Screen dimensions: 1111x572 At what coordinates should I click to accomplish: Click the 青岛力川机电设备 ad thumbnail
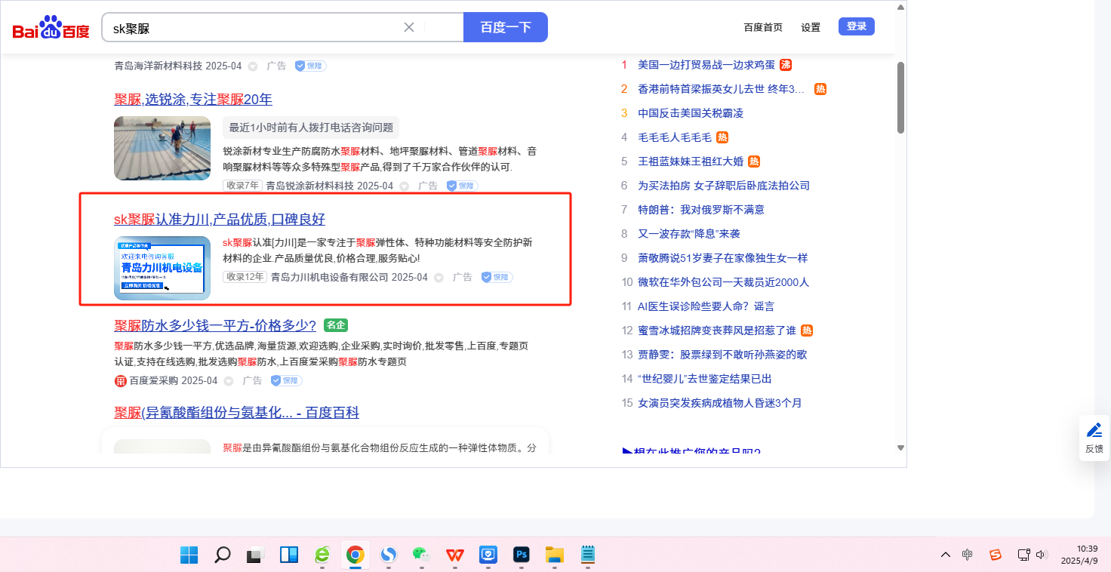[x=162, y=268]
